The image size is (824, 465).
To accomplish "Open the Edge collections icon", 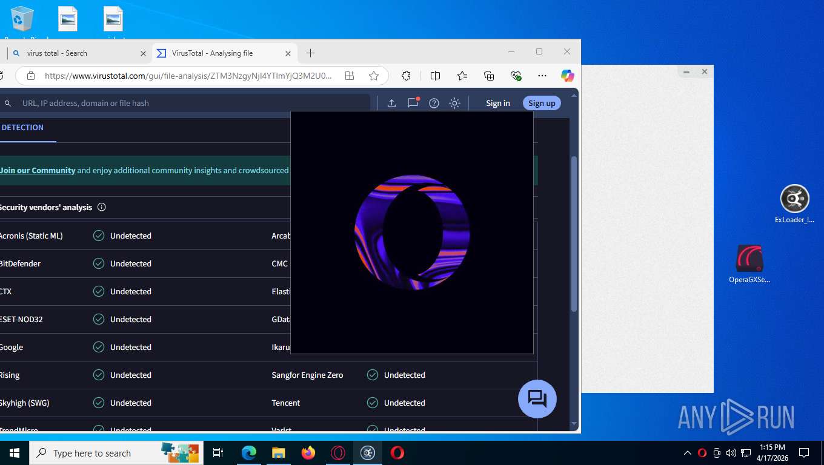I will pyautogui.click(x=489, y=76).
